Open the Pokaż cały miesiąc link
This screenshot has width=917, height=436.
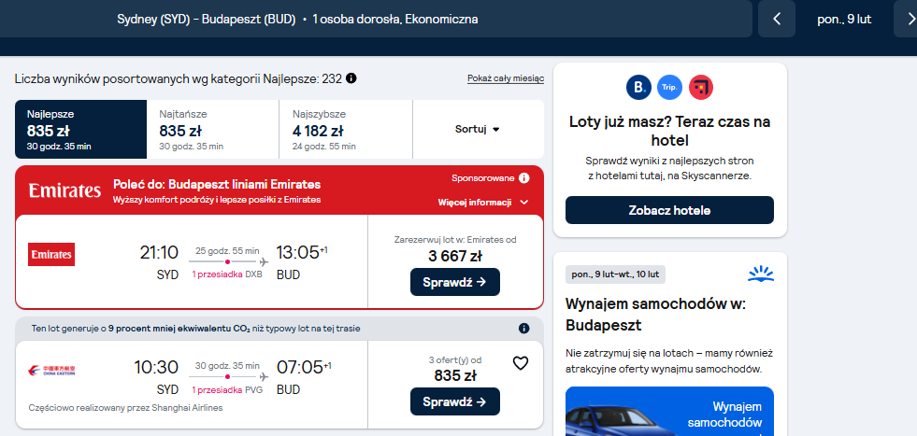pyautogui.click(x=506, y=78)
